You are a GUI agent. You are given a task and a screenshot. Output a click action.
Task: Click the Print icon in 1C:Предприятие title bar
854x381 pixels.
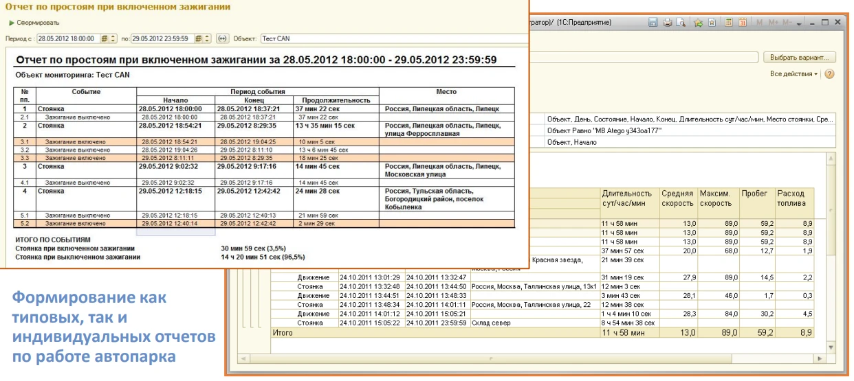666,23
